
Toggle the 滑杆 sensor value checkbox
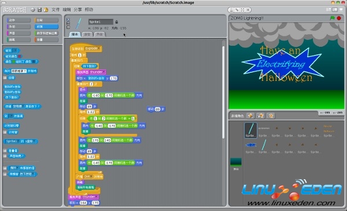click(x=5, y=168)
